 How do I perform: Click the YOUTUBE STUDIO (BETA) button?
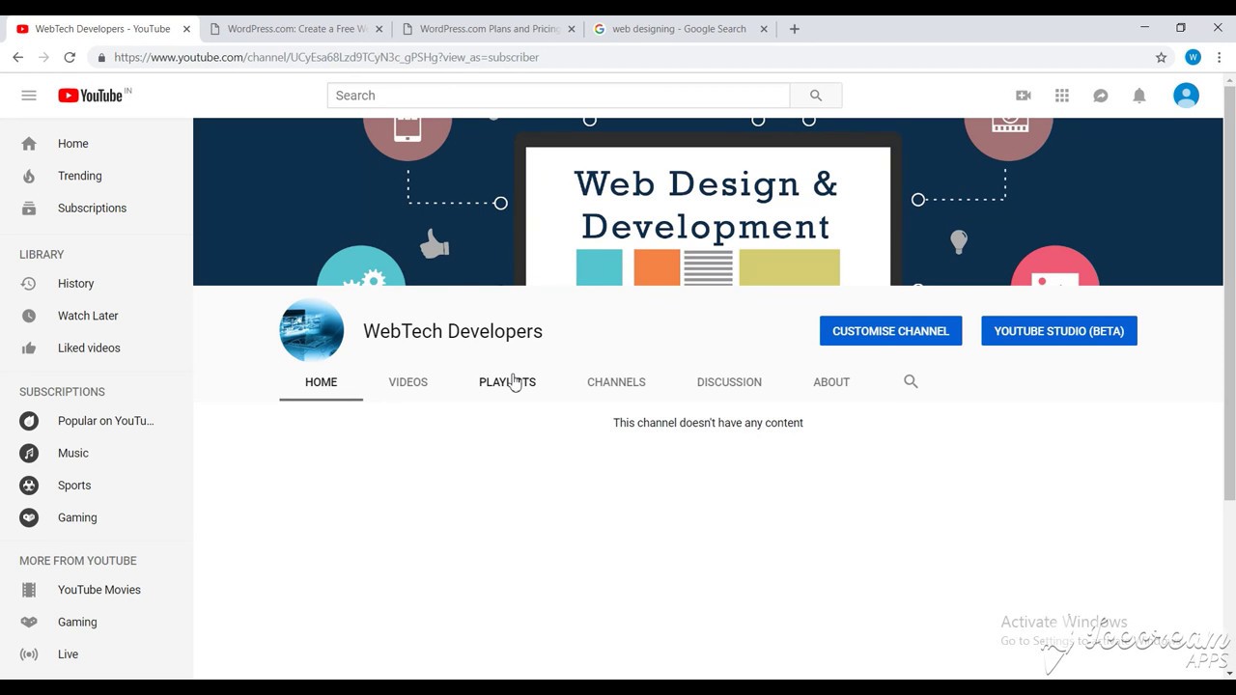click(x=1059, y=331)
